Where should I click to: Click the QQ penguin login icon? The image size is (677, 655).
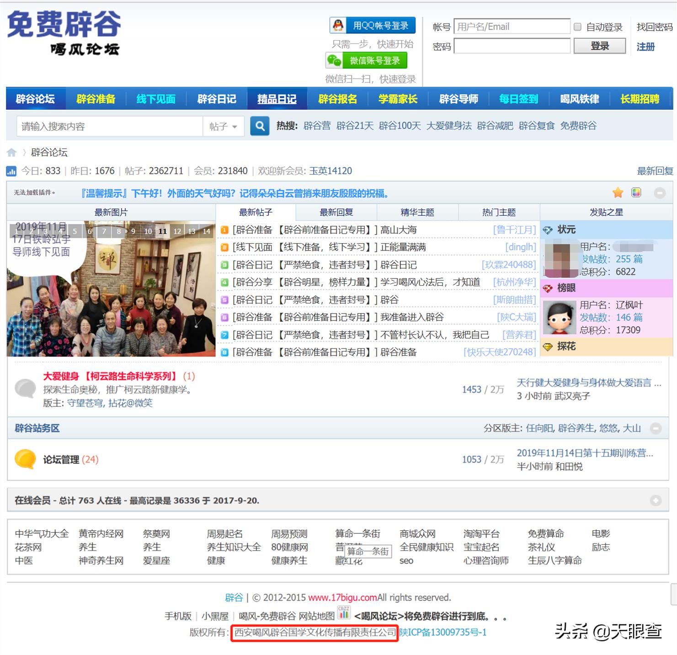338,26
